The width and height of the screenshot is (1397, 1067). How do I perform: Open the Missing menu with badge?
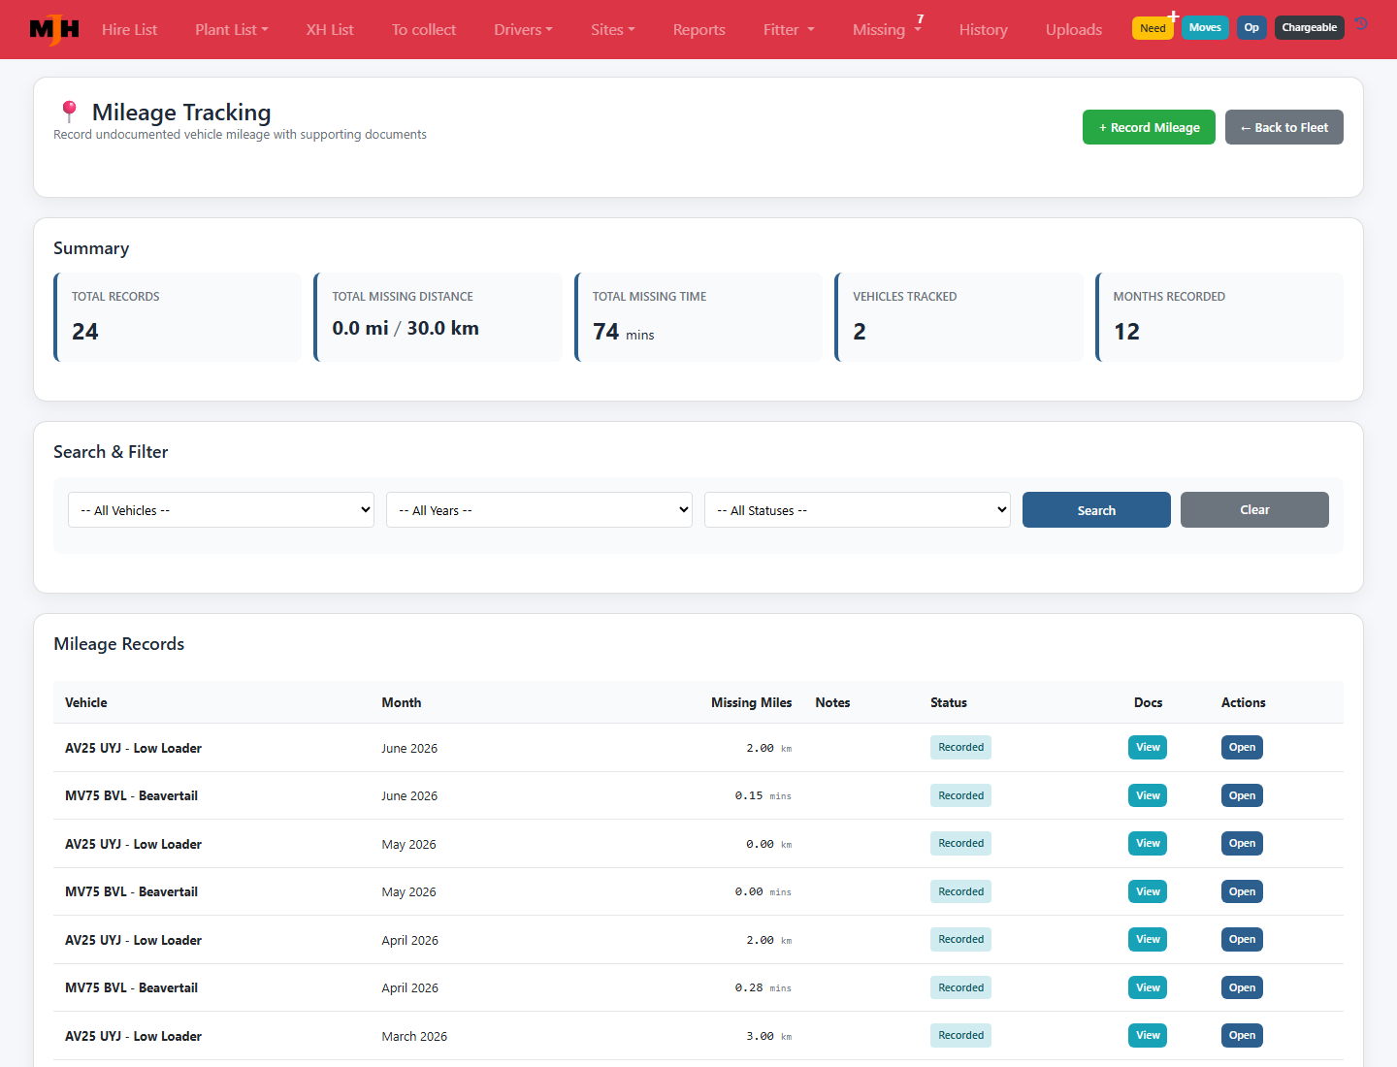tap(887, 29)
